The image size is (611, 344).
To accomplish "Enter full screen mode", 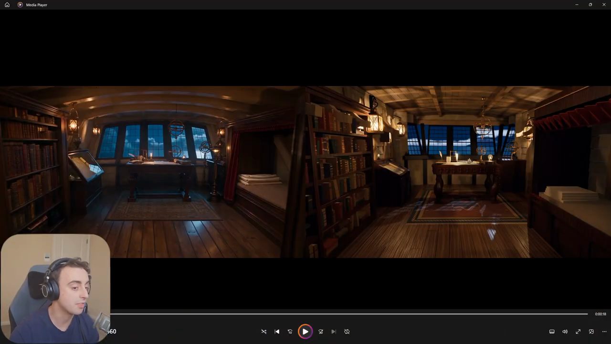I will click(578, 332).
